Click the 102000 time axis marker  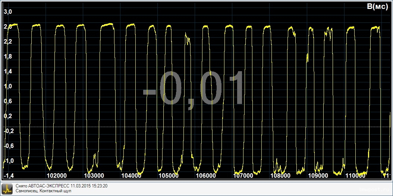pyautogui.click(x=56, y=176)
